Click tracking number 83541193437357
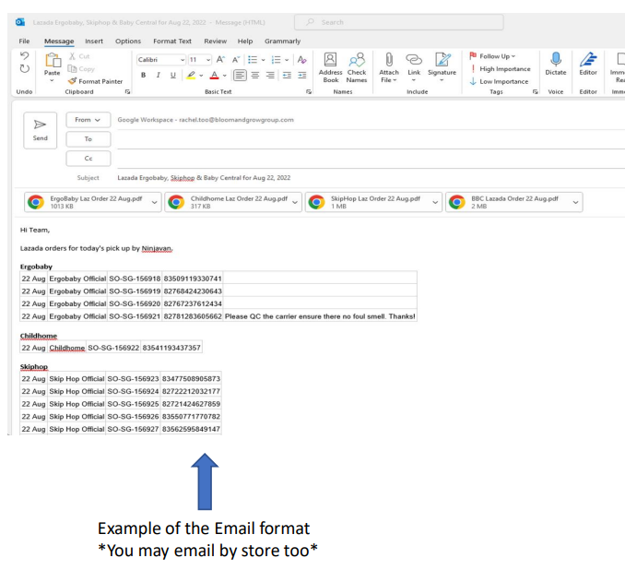Image resolution: width=625 pixels, height=570 pixels. click(171, 348)
